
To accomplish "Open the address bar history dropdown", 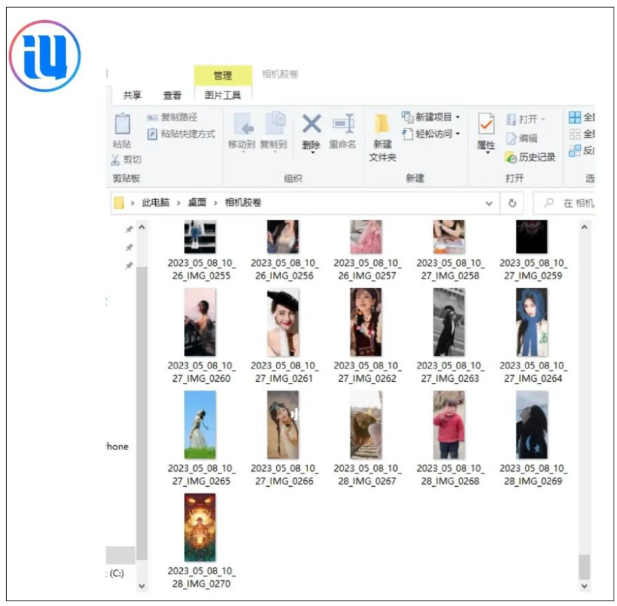I will [489, 203].
